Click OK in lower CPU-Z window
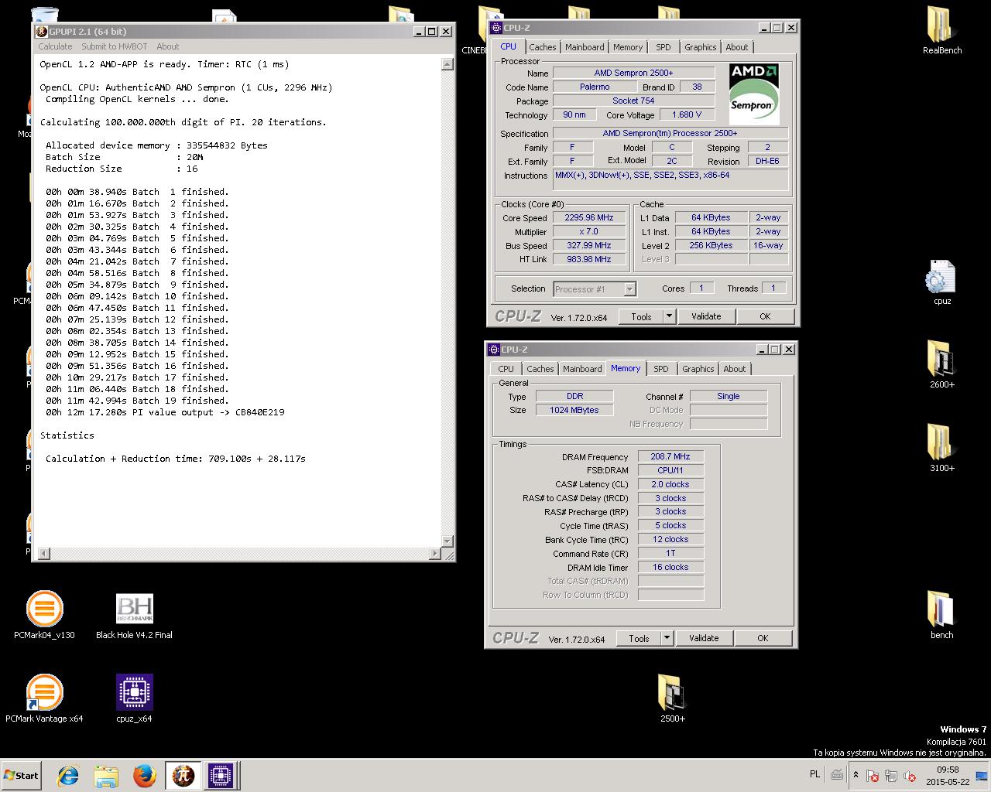Image resolution: width=991 pixels, height=792 pixels. (763, 638)
